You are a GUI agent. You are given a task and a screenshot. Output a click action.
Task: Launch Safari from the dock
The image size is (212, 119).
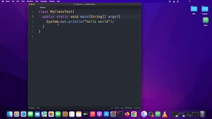24,114
